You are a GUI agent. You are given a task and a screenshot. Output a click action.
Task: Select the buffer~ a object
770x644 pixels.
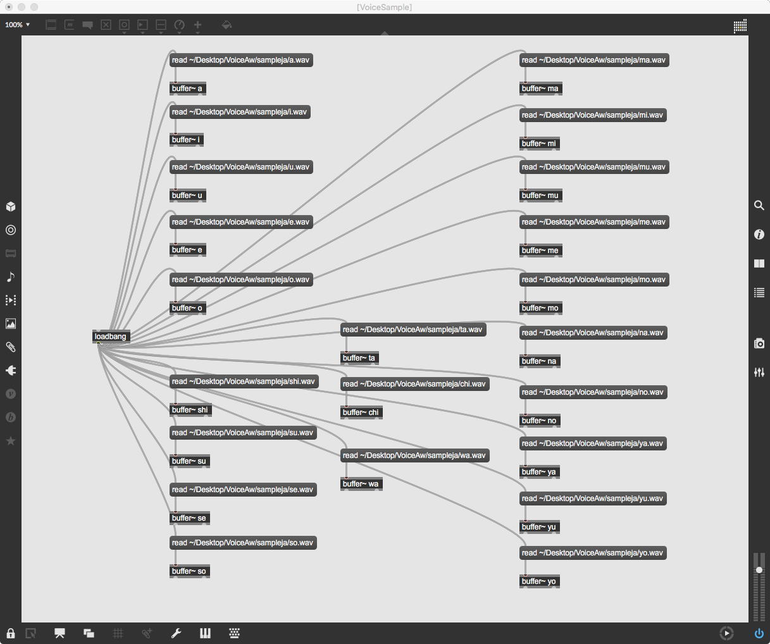[x=187, y=89]
